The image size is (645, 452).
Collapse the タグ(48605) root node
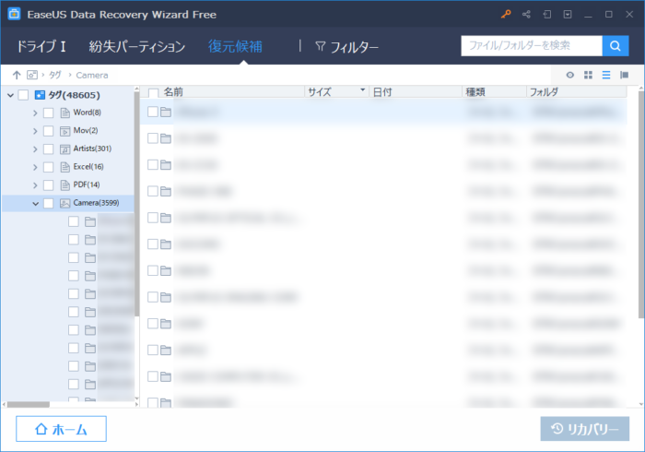(11, 95)
